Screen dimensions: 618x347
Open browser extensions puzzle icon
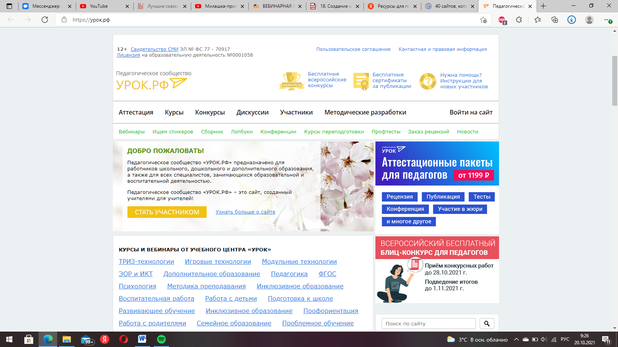click(x=519, y=20)
